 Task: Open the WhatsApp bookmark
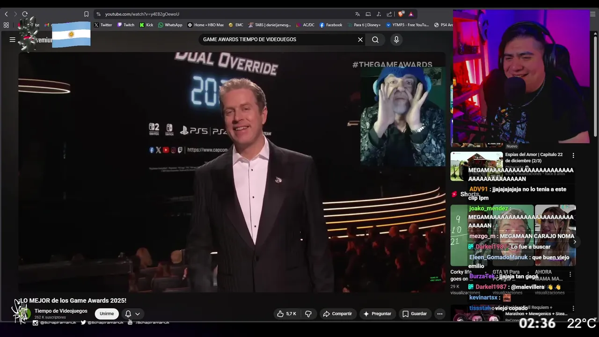(x=170, y=25)
